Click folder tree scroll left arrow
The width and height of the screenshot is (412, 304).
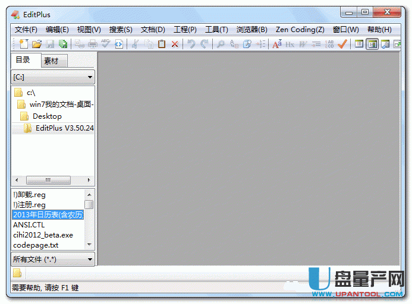tap(17, 180)
